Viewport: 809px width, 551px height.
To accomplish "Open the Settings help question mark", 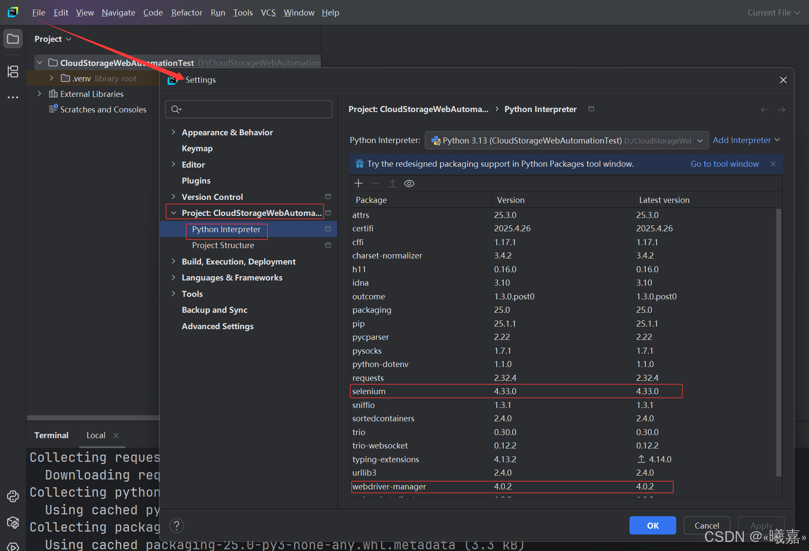I will [x=177, y=526].
